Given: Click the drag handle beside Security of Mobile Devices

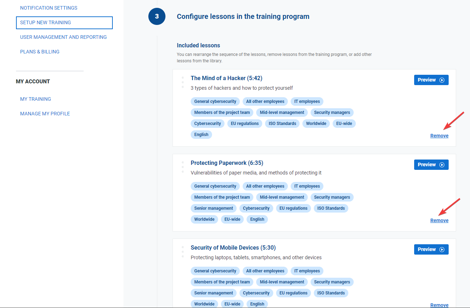Looking at the screenshot, I should pos(183,251).
